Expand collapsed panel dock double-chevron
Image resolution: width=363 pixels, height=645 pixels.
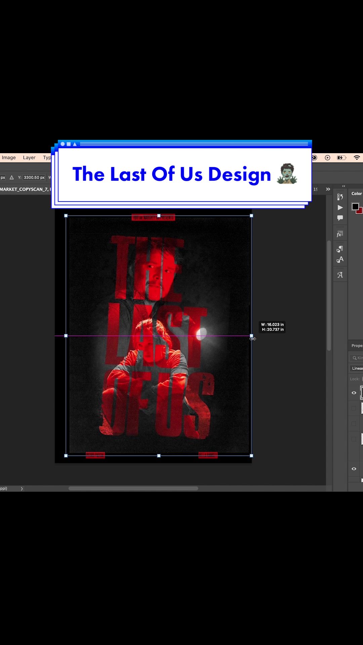[x=344, y=186]
